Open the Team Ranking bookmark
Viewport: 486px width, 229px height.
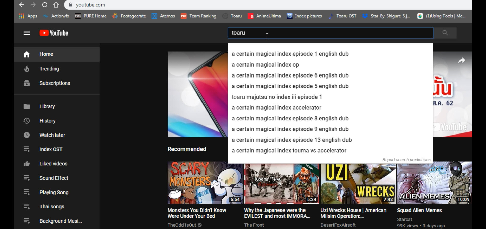(x=199, y=16)
